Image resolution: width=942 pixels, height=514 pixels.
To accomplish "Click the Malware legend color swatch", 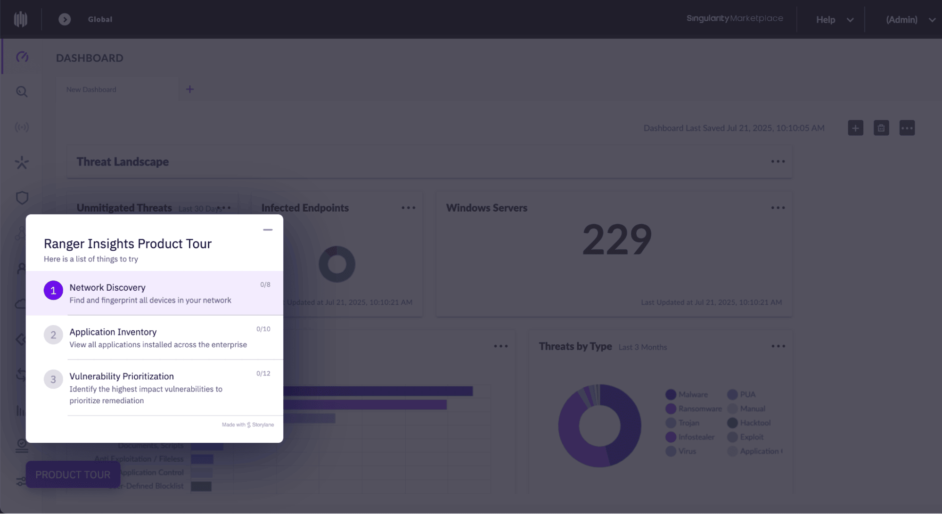I will [671, 394].
